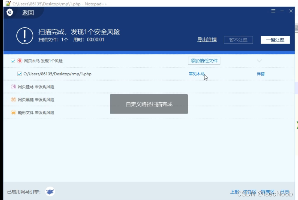Open the 隔离区 quarantine link
This screenshot has height=200, width=298.
268,192
